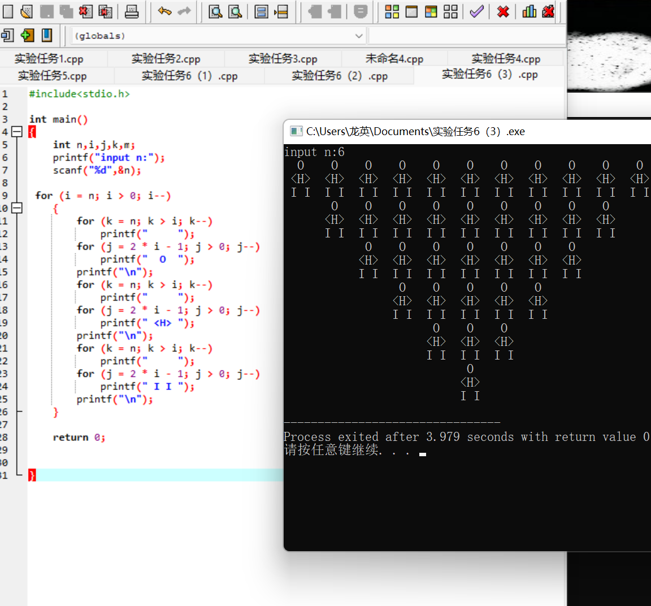
Task: Switch to the 实验任务5.cpp tab
Action: pos(53,76)
